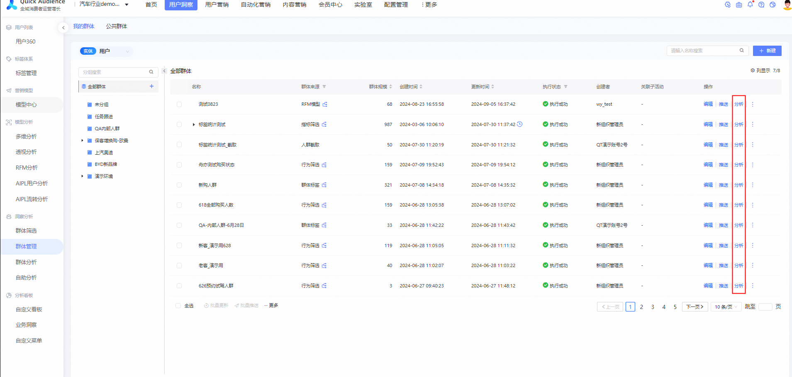The height and width of the screenshot is (377, 792).
Task: Click 推送 for 标签统计测试 row
Action: (724, 124)
